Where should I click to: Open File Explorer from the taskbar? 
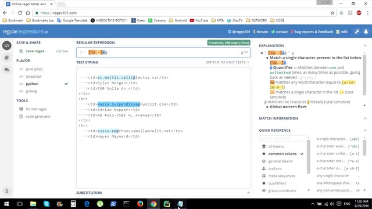click(33, 204)
